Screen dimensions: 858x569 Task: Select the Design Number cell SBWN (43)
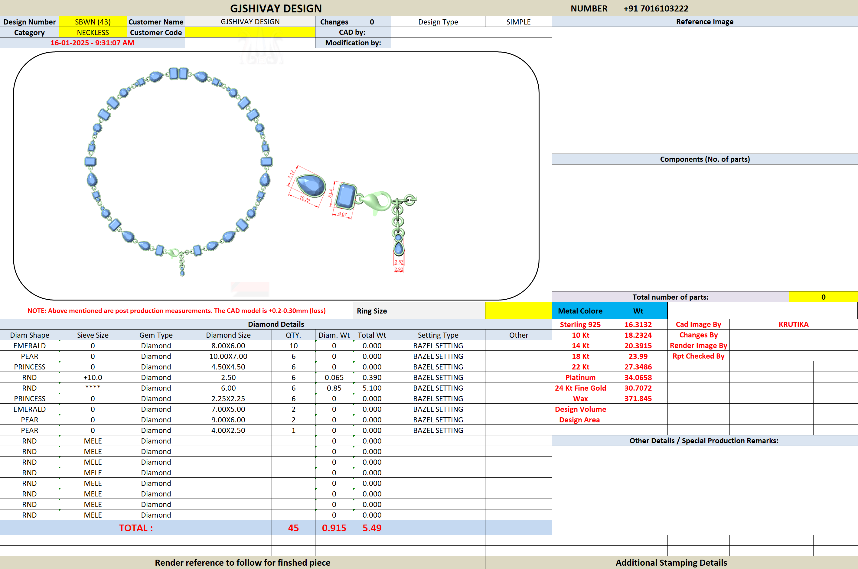[x=93, y=22]
